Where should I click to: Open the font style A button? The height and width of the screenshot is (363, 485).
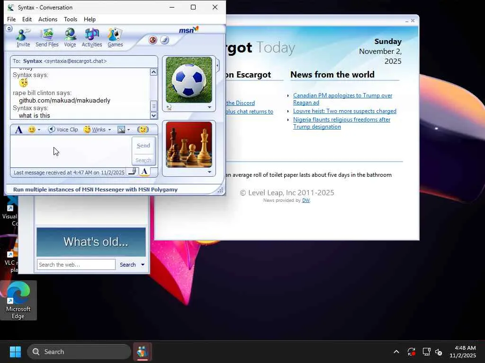coord(19,130)
